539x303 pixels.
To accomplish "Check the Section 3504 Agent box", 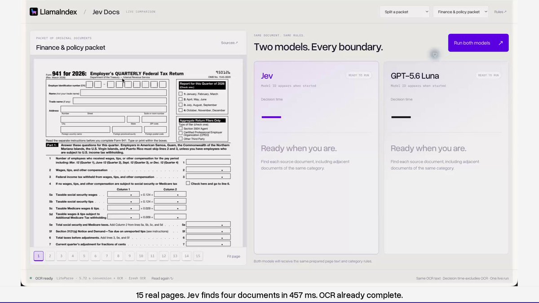I will pos(181,128).
